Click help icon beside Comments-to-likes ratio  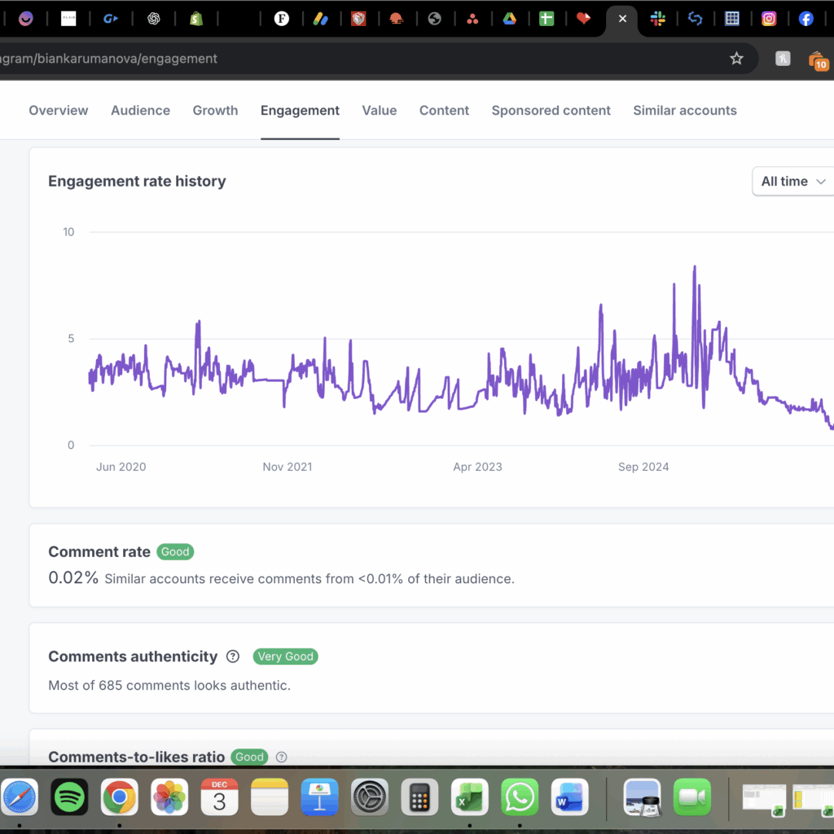tap(282, 757)
